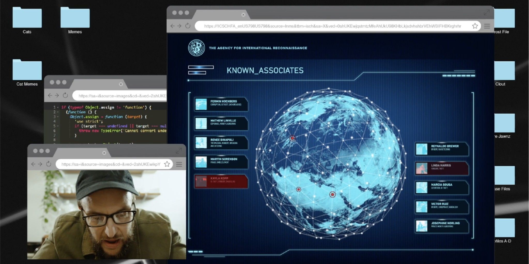Open the Cat Memes folder
529x264 pixels.
click(x=27, y=70)
